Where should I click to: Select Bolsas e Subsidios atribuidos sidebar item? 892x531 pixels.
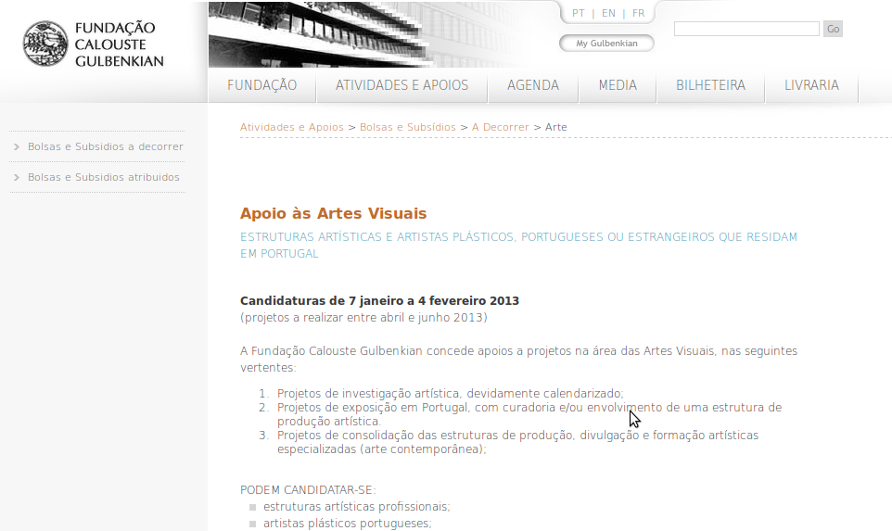pyautogui.click(x=103, y=177)
